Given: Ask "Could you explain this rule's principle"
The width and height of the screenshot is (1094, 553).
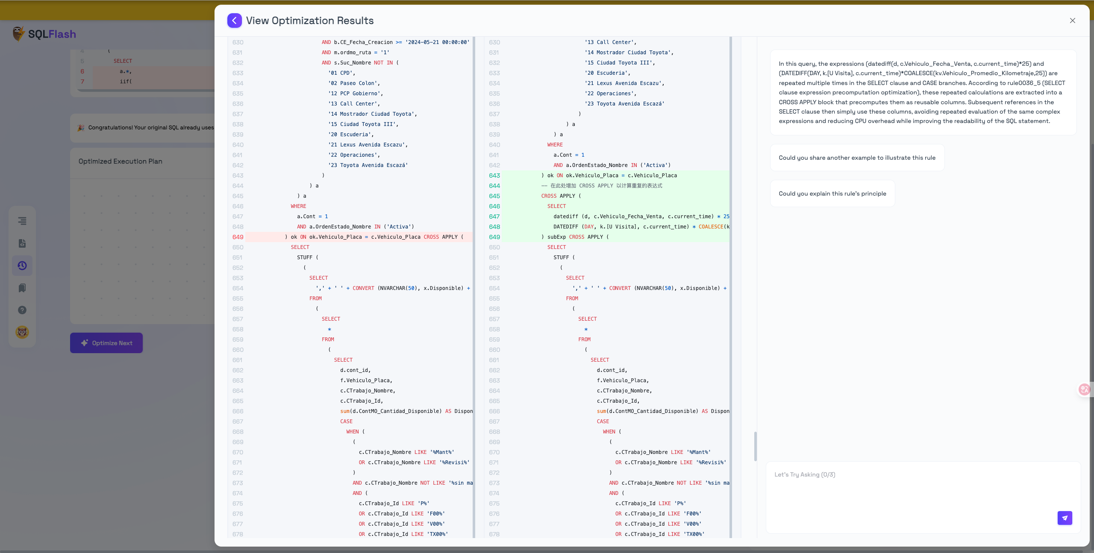Looking at the screenshot, I should [x=832, y=193].
